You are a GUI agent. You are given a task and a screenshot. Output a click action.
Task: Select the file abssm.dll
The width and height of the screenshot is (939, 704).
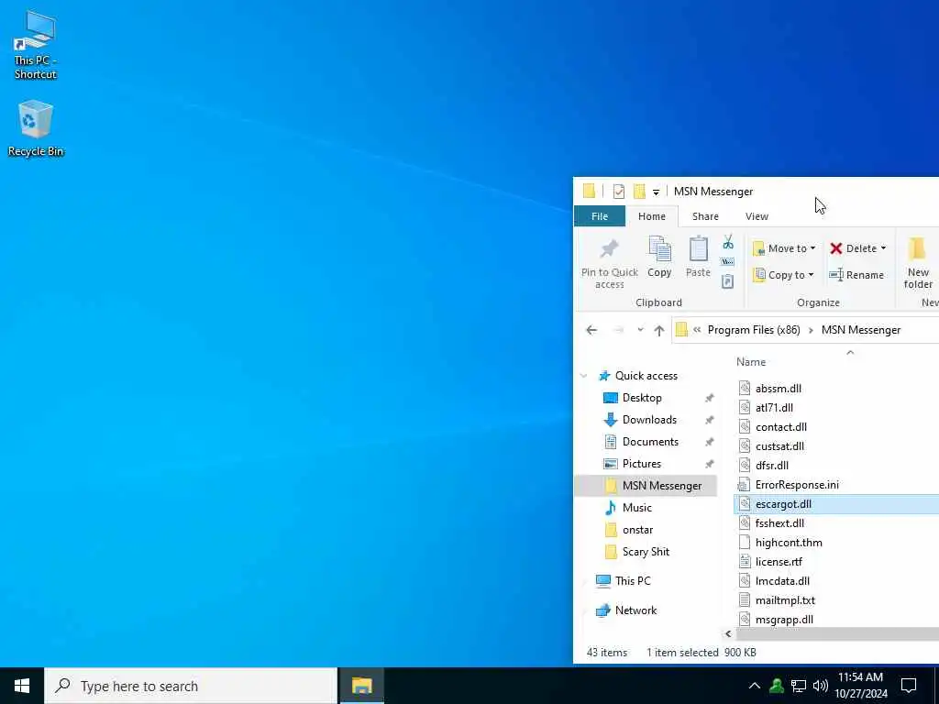[778, 389]
